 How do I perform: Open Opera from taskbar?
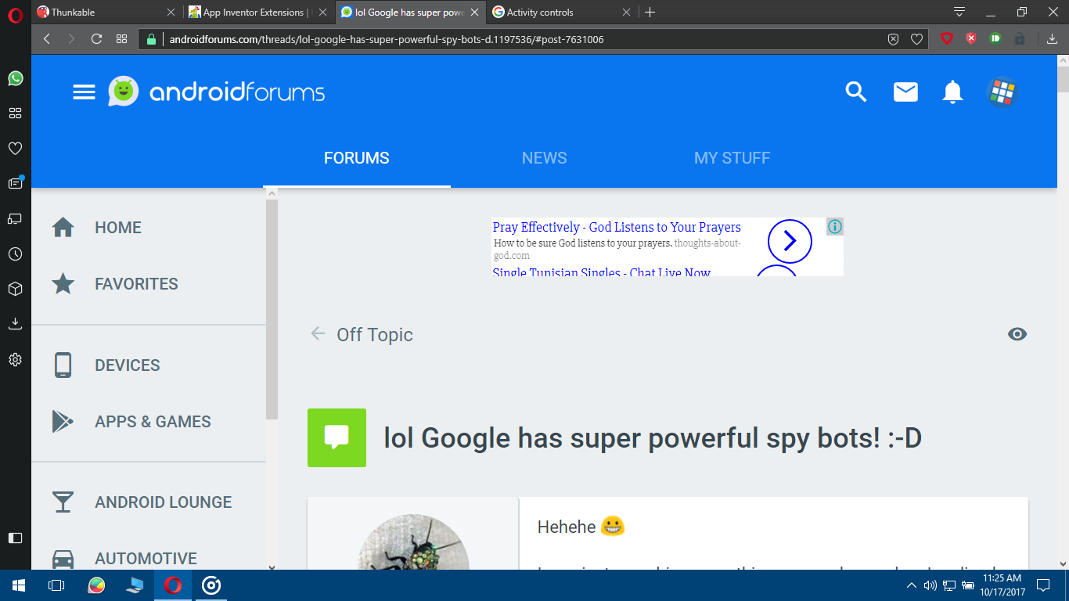tap(173, 585)
